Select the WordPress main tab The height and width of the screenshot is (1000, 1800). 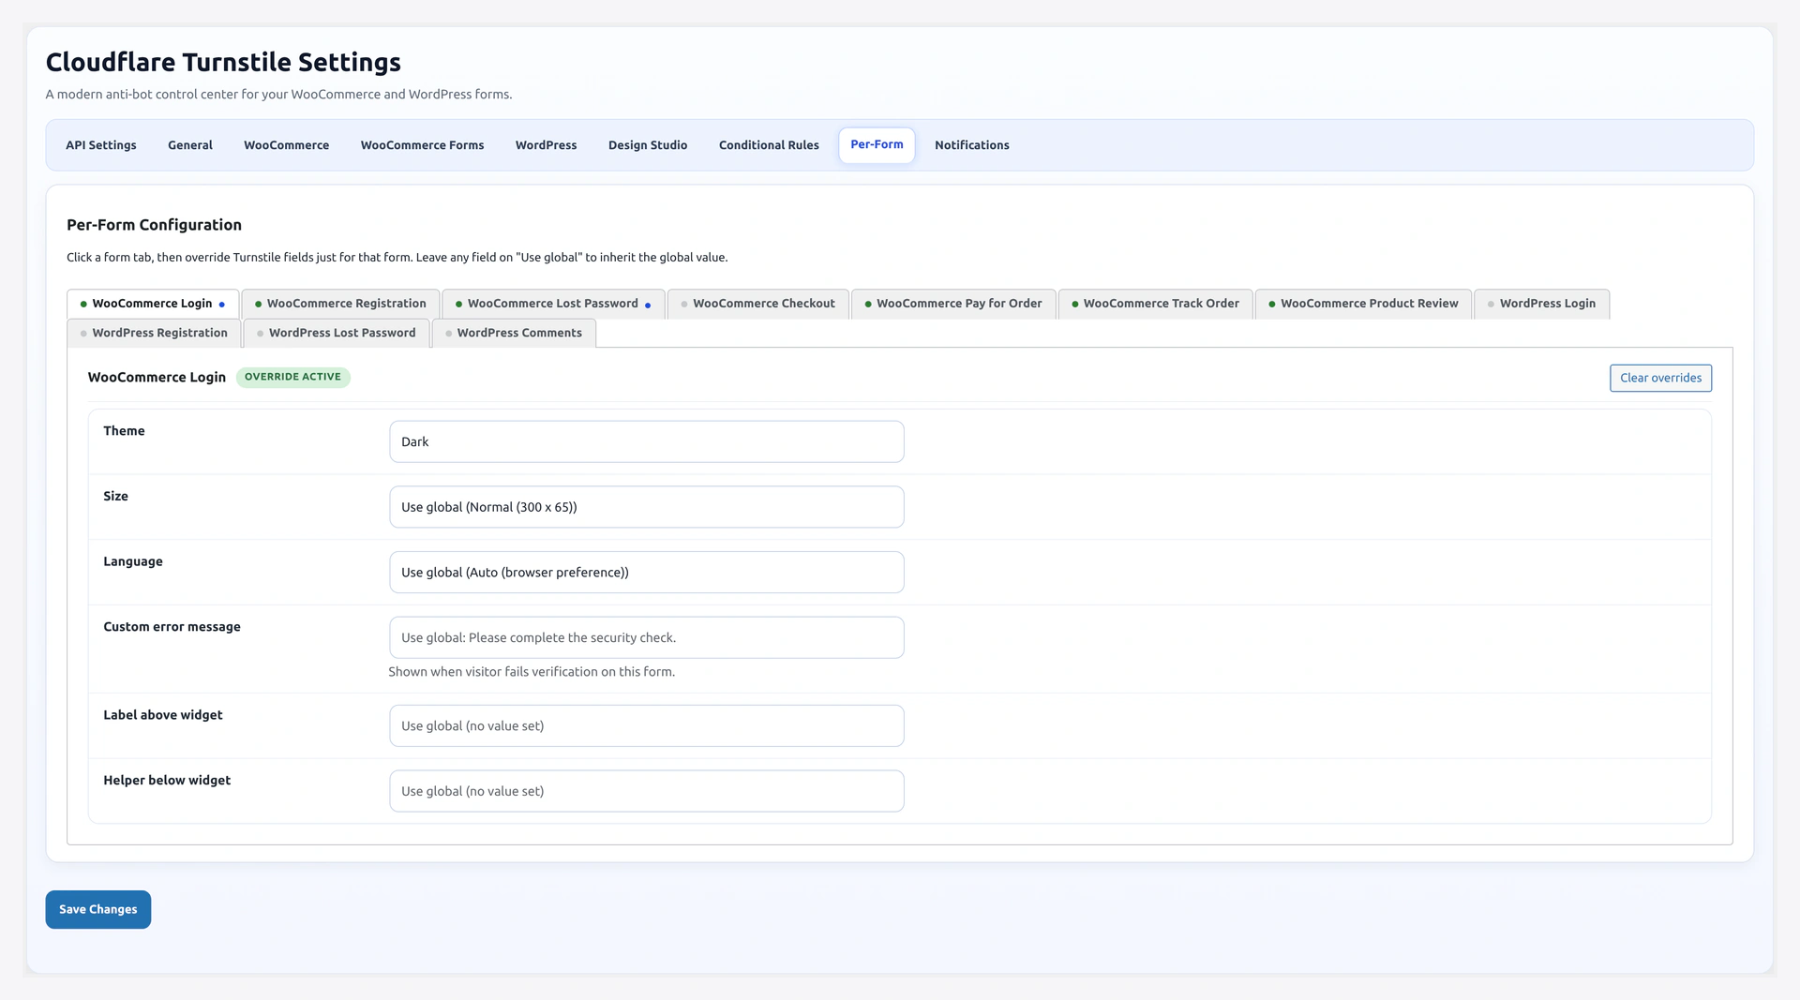click(x=547, y=145)
